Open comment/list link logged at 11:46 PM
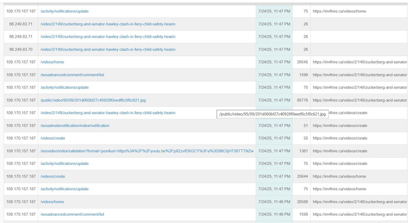 tap(72, 214)
